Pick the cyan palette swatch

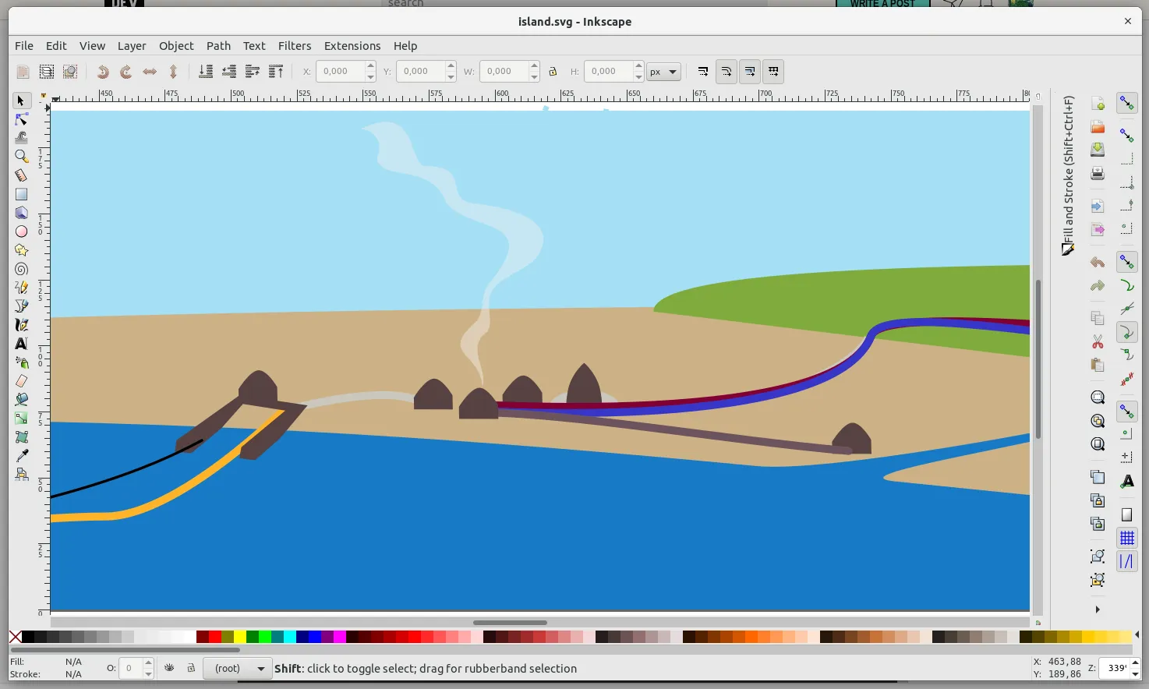(290, 637)
